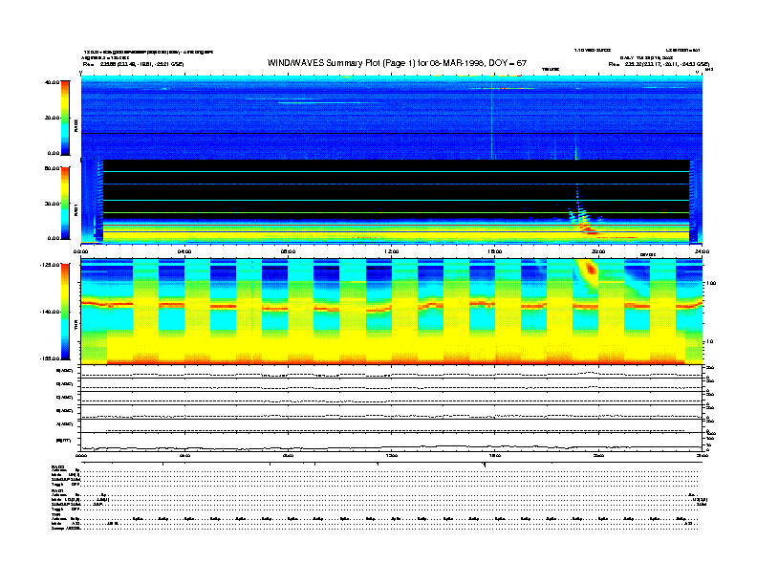The image size is (757, 585).
Task: Click the 20:00 time label under |B| plot
Action: pos(598,455)
